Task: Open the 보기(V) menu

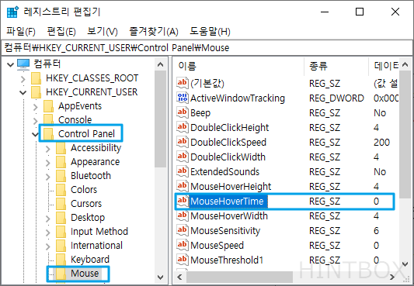Action: tap(103, 32)
